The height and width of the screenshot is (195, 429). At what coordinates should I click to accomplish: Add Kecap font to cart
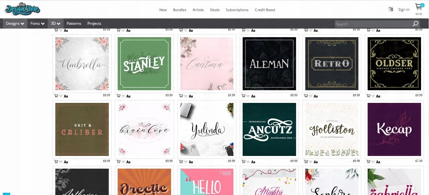coord(368,162)
